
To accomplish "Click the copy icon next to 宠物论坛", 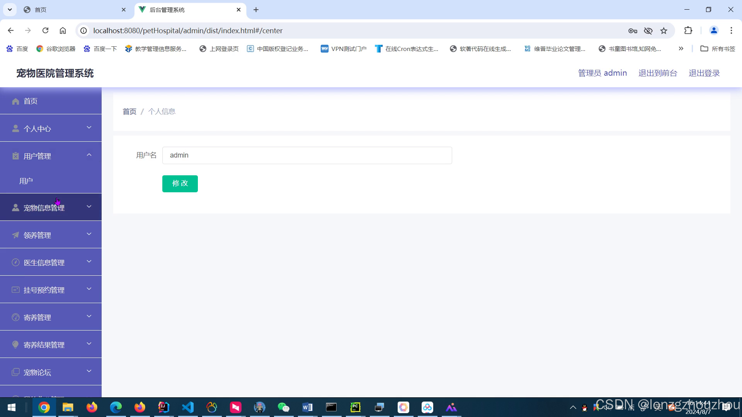I will 15,372.
